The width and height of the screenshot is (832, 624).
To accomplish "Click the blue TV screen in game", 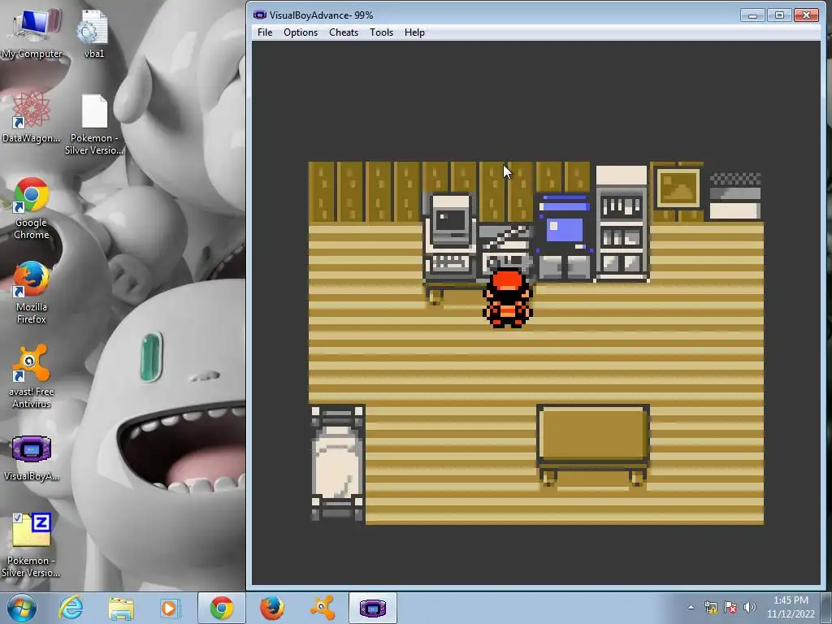I will click(x=565, y=231).
